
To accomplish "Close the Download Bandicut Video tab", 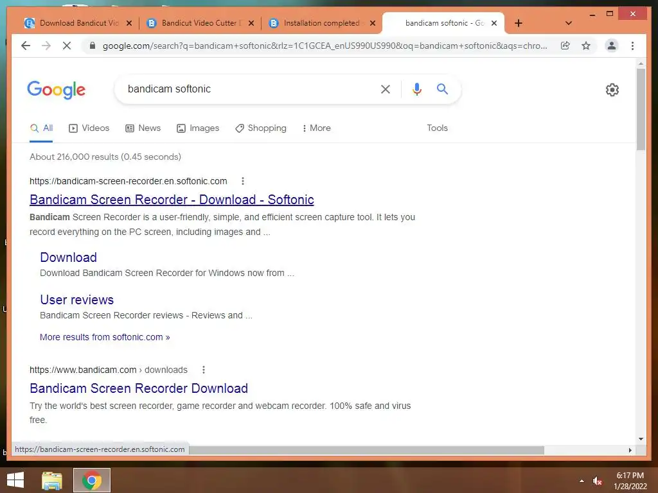I will [x=129, y=23].
